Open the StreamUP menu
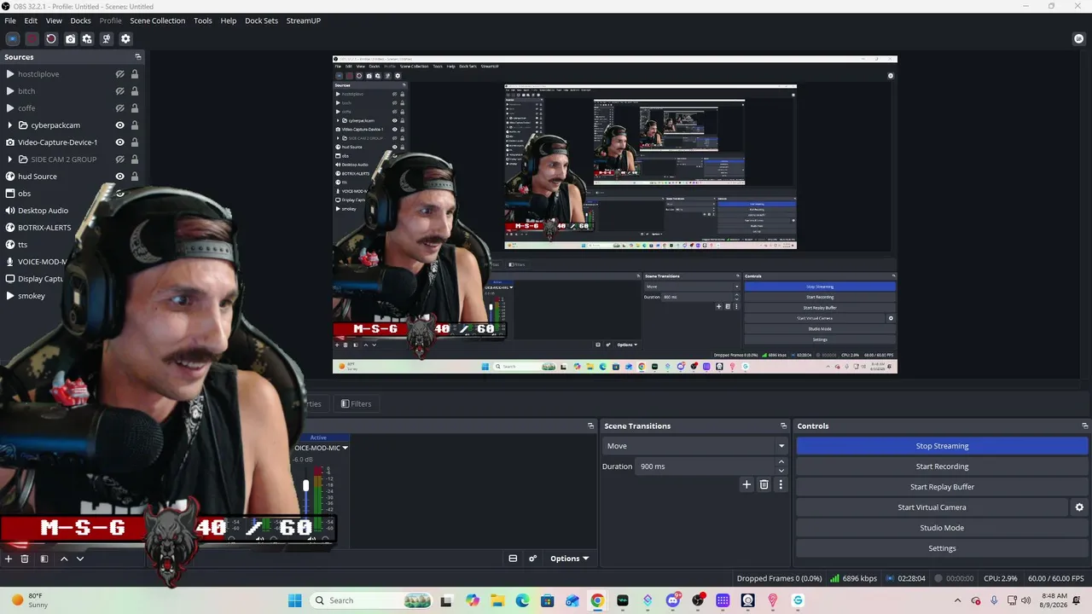This screenshot has height=614, width=1092. coord(304,20)
